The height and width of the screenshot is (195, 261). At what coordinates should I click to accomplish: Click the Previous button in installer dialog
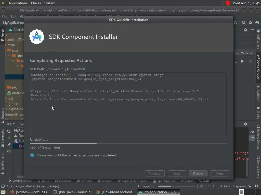point(155,174)
